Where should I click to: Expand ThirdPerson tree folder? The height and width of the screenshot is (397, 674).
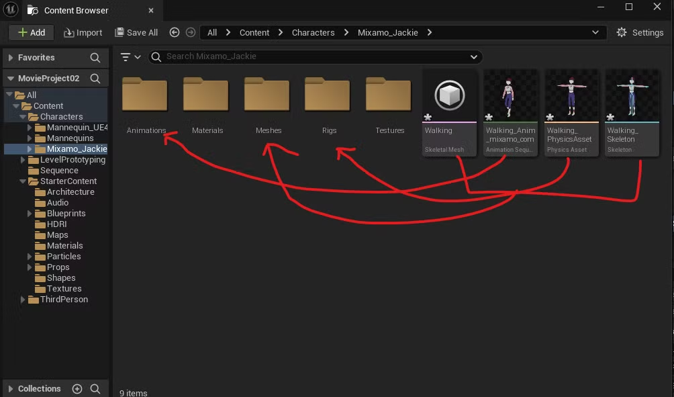23,300
